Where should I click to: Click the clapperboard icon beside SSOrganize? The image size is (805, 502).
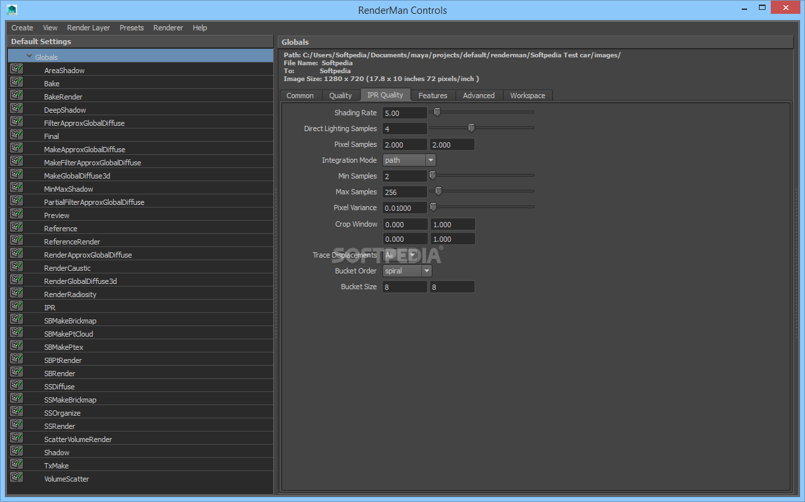coord(16,412)
